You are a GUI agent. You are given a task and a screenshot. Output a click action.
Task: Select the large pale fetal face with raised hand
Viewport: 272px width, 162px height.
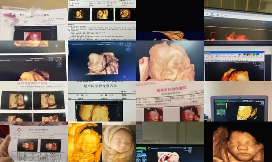(170, 61)
